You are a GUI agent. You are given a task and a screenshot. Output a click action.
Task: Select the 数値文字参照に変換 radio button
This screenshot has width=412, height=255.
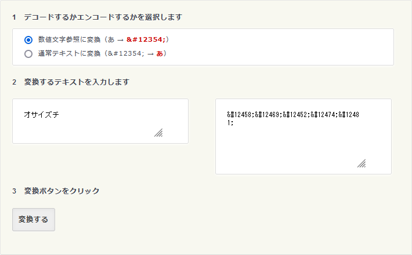coord(28,40)
